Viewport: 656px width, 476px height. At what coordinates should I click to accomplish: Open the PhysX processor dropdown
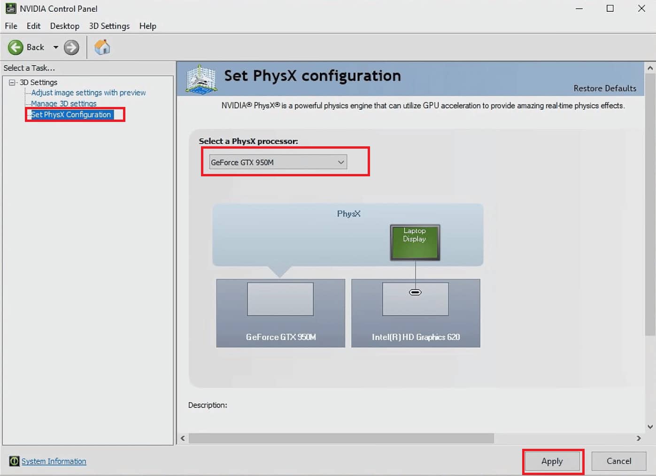[x=278, y=162]
